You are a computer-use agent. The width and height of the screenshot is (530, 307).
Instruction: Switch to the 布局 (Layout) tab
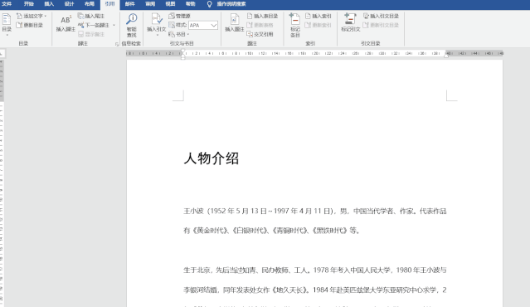[x=90, y=4]
